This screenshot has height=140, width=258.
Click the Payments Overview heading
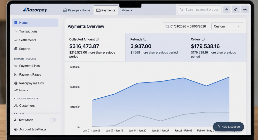click(86, 26)
